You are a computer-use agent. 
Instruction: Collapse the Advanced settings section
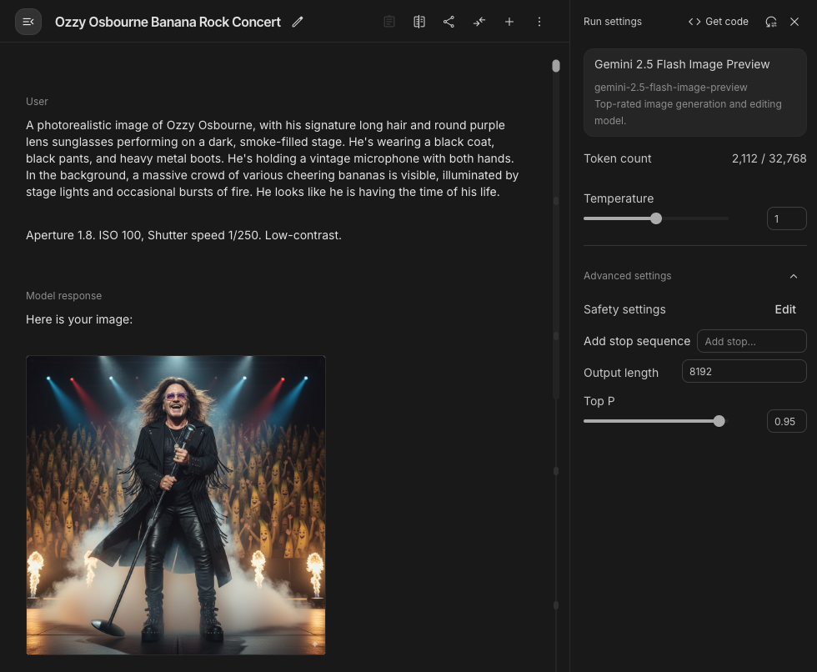[794, 276]
